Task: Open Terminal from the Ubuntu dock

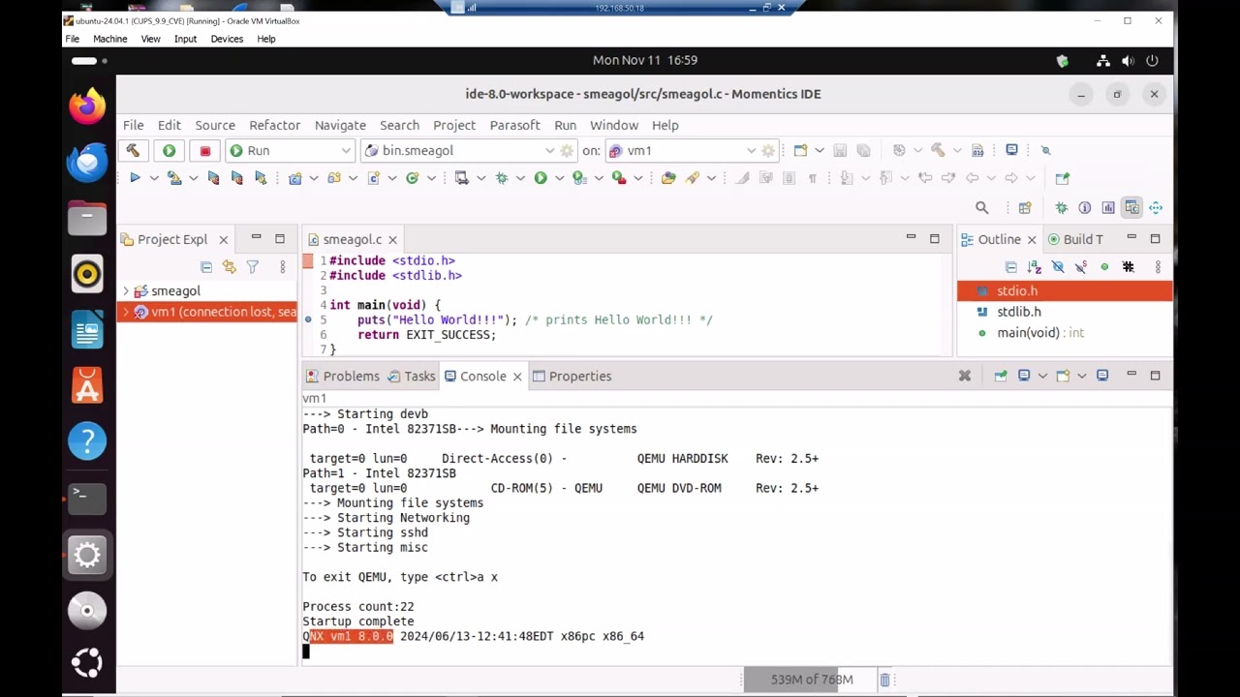Action: 87,498
